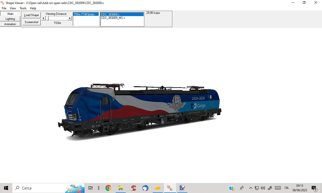This screenshot has height=193, width=322.
Task: Click the Cerca search box
Action: (48, 188)
